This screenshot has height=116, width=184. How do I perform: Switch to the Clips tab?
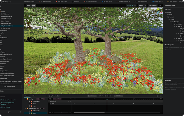coord(34,96)
